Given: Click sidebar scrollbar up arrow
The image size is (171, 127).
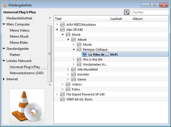Looking at the screenshot, I should [50, 18].
